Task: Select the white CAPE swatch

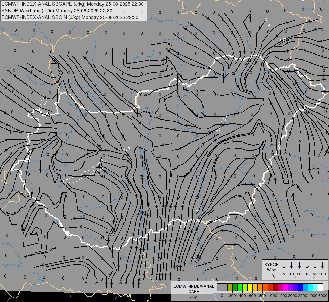Action: (x=321, y=287)
